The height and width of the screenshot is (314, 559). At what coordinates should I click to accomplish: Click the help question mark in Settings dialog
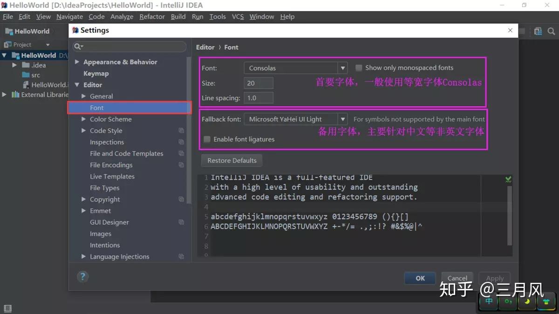pyautogui.click(x=83, y=276)
